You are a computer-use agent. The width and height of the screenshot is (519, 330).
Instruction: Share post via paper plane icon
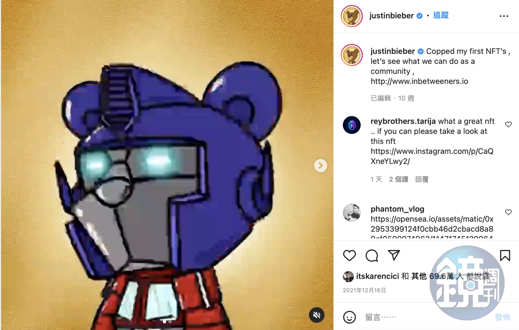(394, 255)
